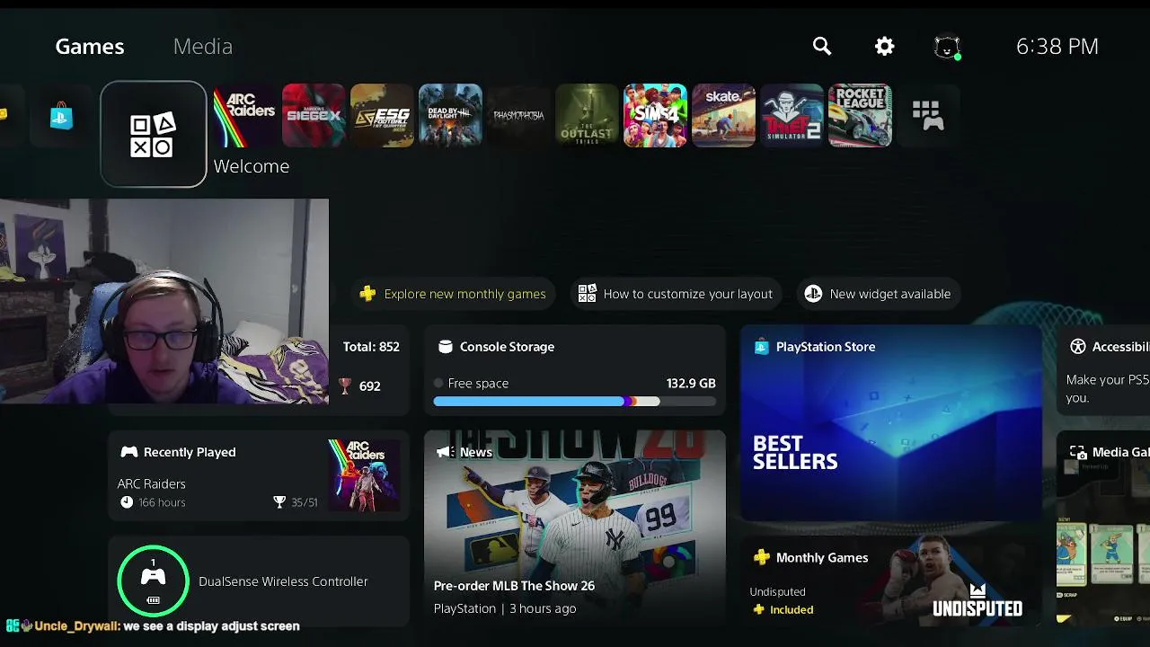This screenshot has height=647, width=1150.
Task: Launch Dead by Daylight tile
Action: (450, 115)
